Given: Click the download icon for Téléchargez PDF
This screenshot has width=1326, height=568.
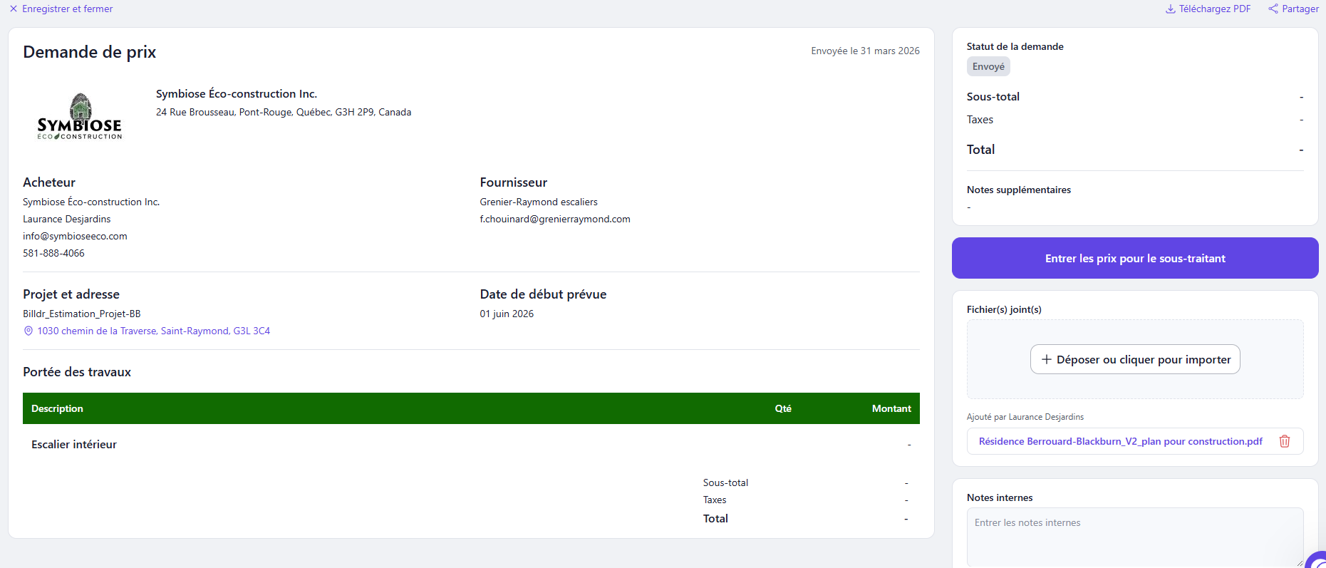Looking at the screenshot, I should [1170, 9].
